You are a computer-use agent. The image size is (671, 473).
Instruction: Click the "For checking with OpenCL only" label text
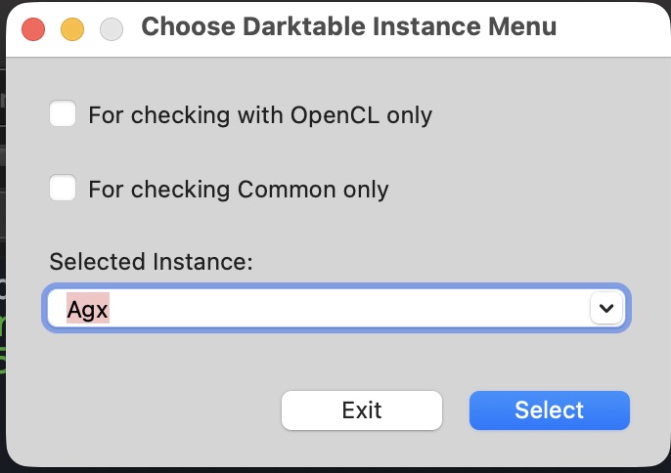click(x=259, y=115)
